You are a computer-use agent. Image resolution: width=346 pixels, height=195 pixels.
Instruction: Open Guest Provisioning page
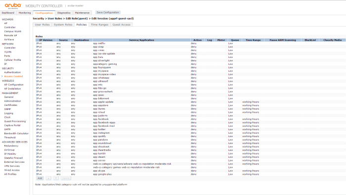click(x=15, y=121)
